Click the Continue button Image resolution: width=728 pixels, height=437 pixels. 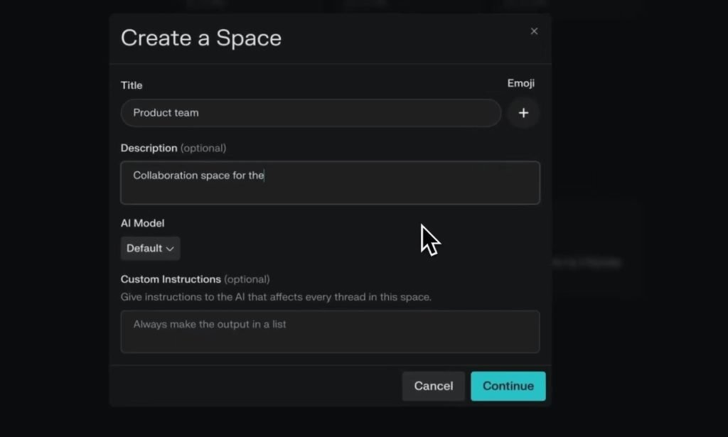(x=508, y=386)
